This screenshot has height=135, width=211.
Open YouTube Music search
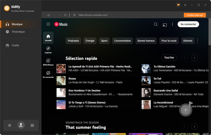pos(156,24)
